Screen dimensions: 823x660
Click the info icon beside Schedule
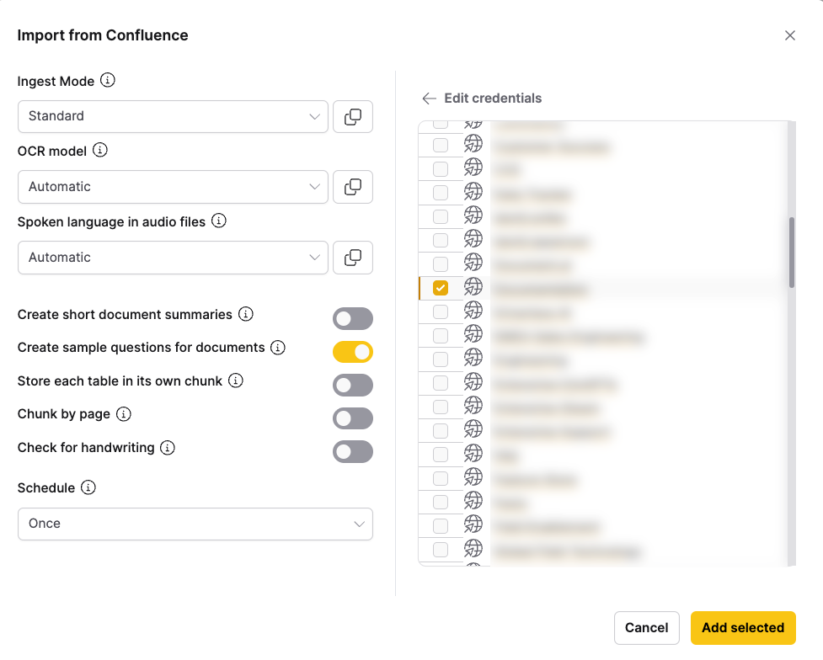point(88,487)
